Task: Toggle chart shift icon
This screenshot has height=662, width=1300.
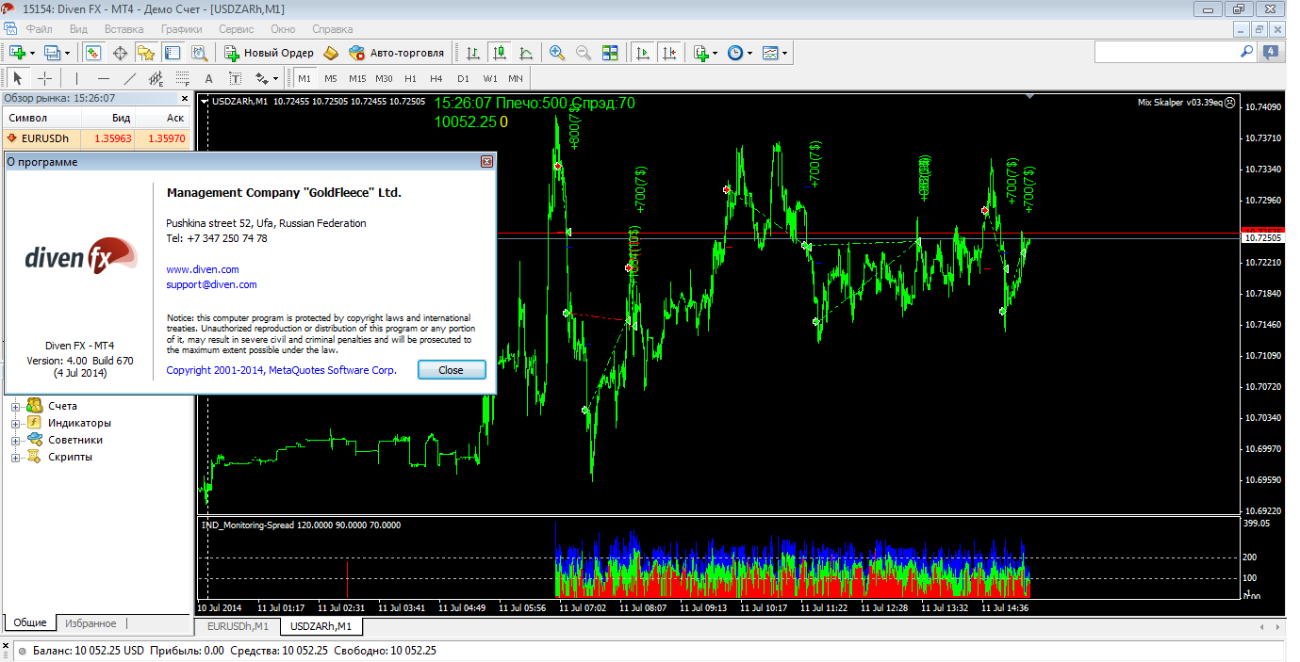Action: pos(668,53)
